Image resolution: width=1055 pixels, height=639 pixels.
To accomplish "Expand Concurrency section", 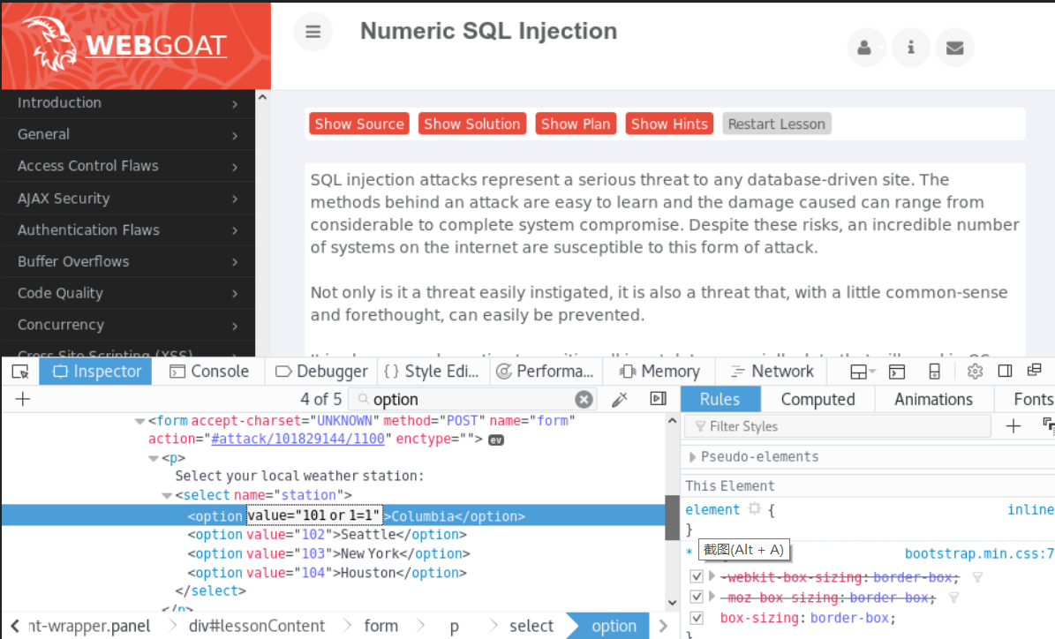I will coord(128,325).
